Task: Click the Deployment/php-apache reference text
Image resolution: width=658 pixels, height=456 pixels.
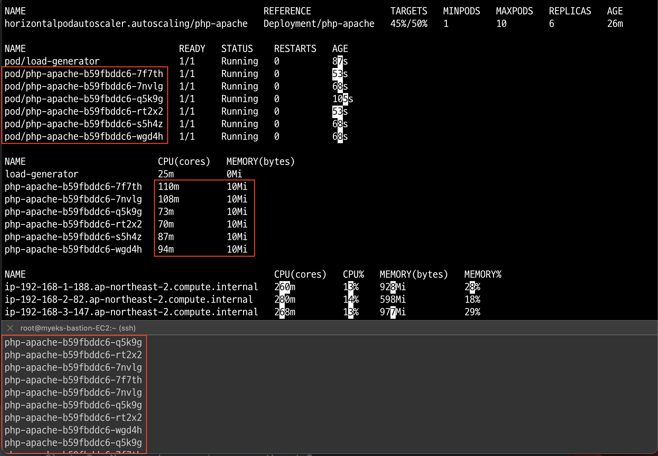Action: [319, 24]
